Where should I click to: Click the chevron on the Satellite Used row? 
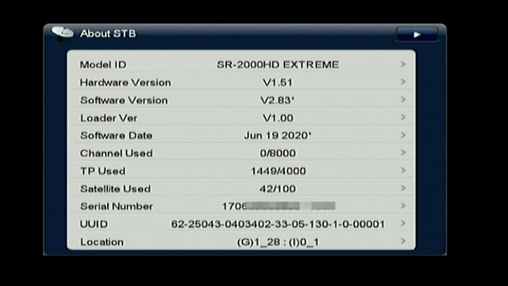tap(403, 188)
